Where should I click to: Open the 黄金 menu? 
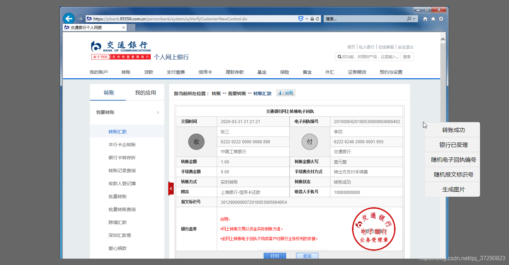307,72
